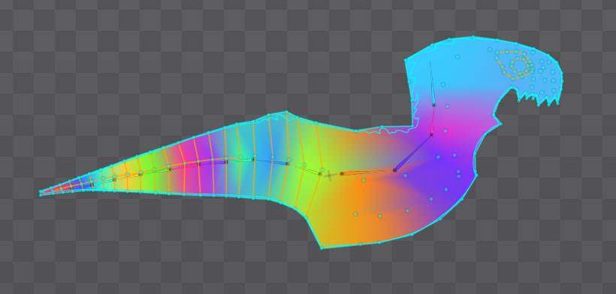Select the vertex at the top of the head dome
Image resolution: width=616 pixels, height=294 pixels.
[473, 37]
